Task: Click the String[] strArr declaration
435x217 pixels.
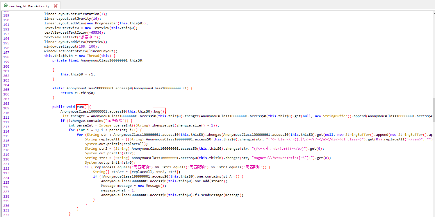Action: (x=137, y=172)
